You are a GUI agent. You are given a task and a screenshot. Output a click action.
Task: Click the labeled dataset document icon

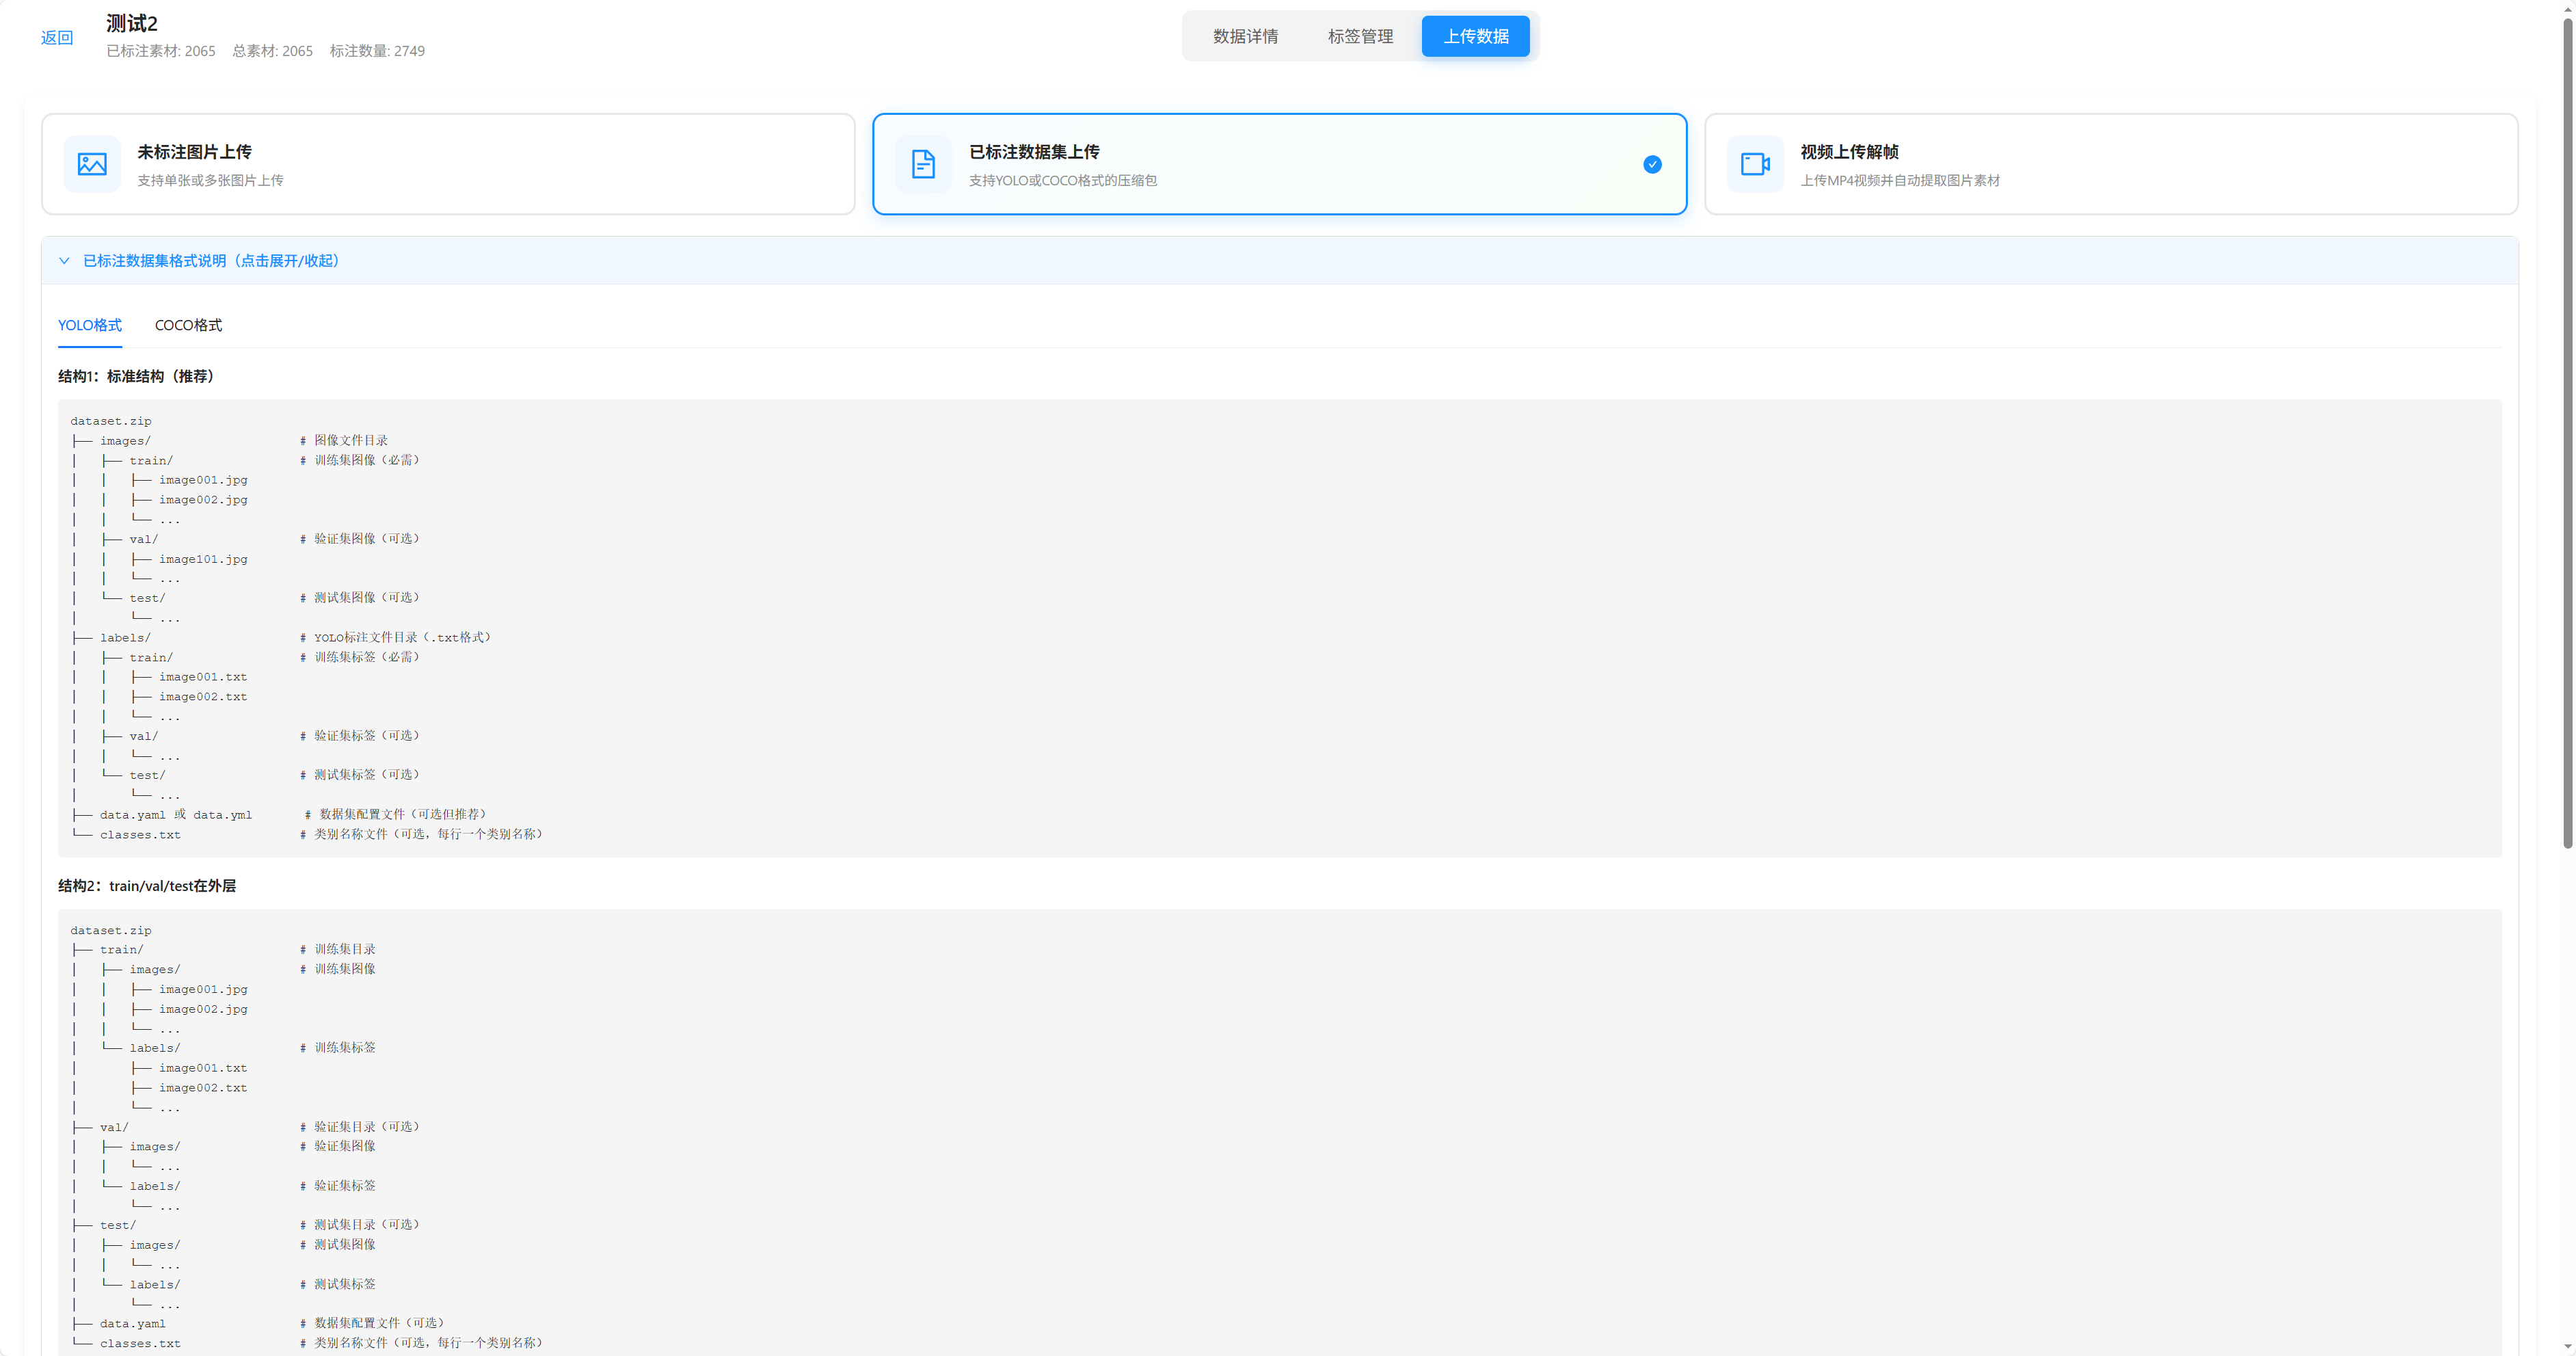coord(923,164)
